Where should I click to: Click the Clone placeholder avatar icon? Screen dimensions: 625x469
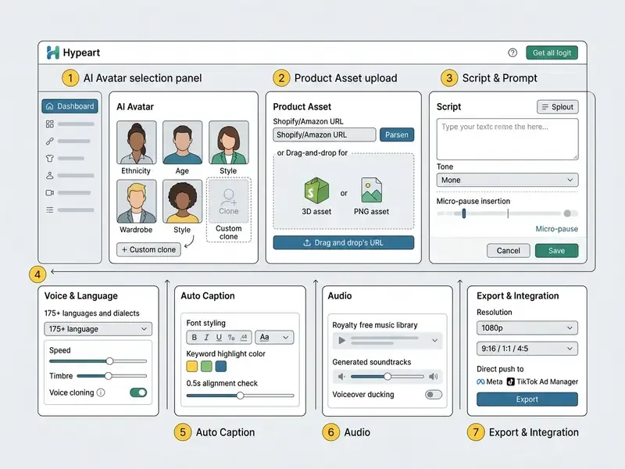[228, 202]
